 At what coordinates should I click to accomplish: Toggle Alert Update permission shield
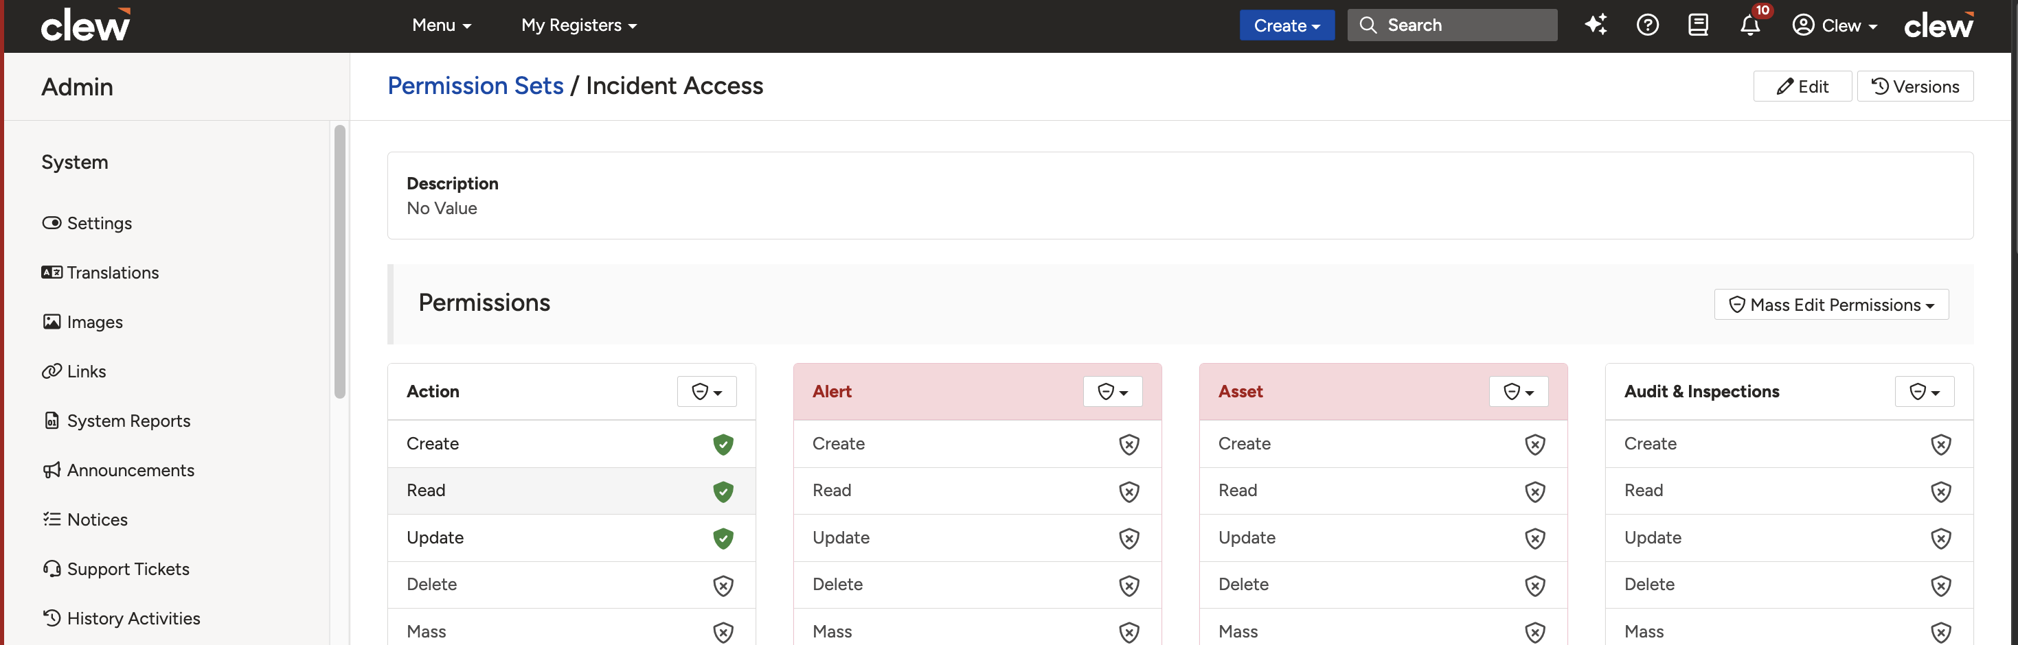pos(1129,539)
